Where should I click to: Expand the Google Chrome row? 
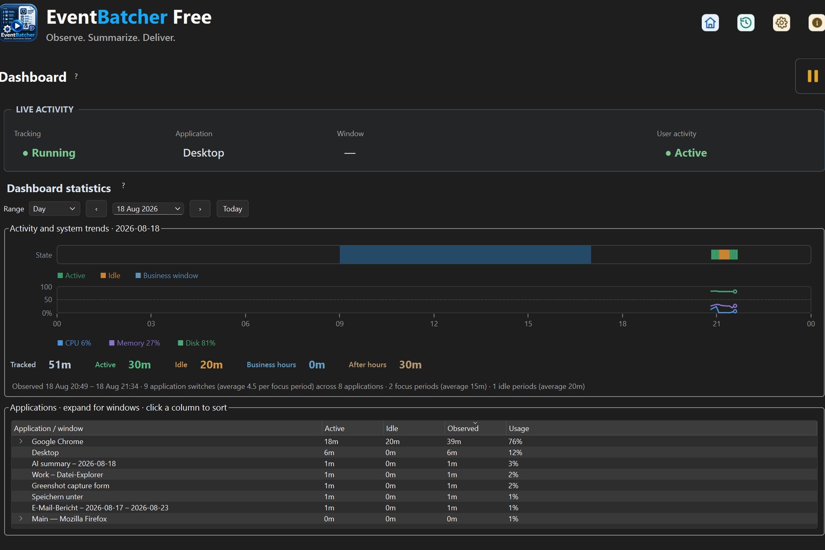click(x=21, y=441)
